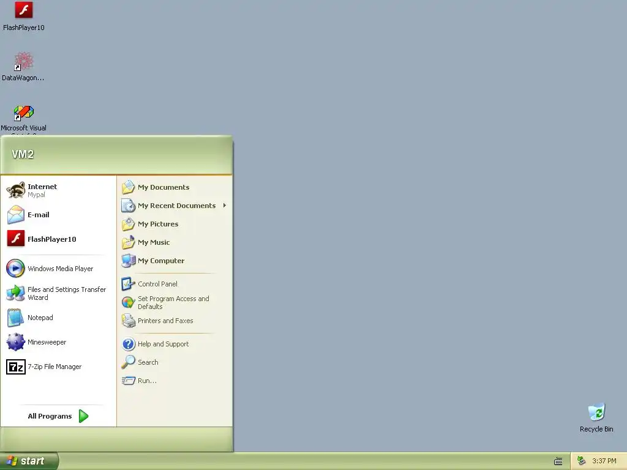Screen dimensions: 627x470
Task: Click the Set Program Access and Defaults text
Action: click(173, 302)
